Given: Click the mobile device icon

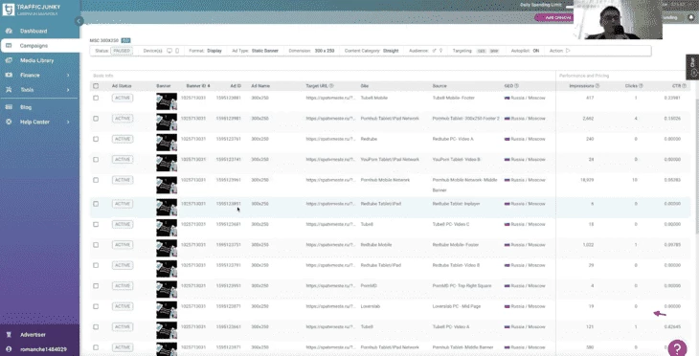Looking at the screenshot, I should pyautogui.click(x=177, y=51).
